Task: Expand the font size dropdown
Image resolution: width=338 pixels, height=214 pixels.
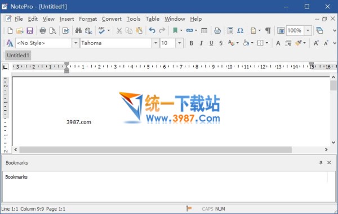Action: (179, 43)
